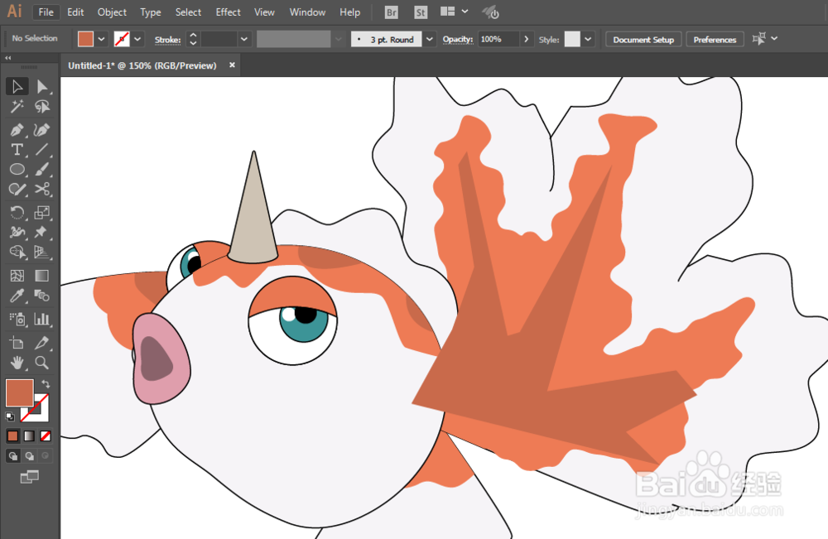Image resolution: width=828 pixels, height=539 pixels.
Task: Open the stroke color dropdown arrow
Action: pyautogui.click(x=137, y=39)
